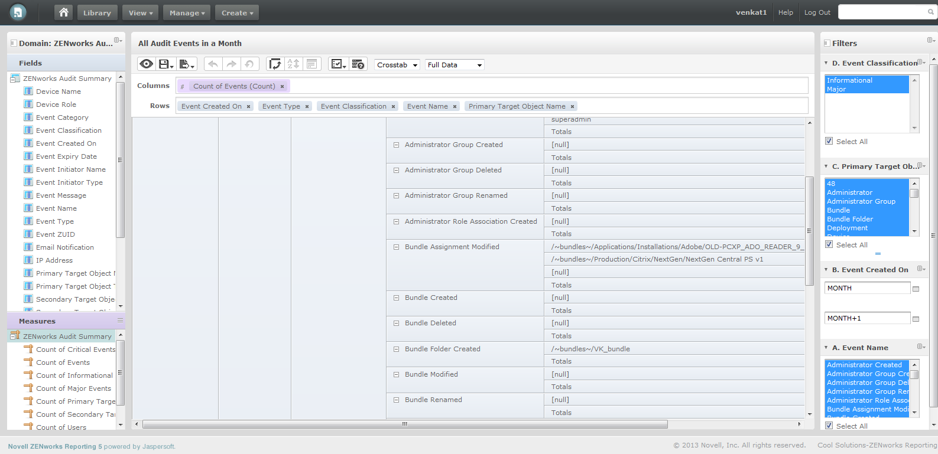Remove Count of Events (Count) from Columns
This screenshot has height=454, width=938.
click(x=282, y=86)
